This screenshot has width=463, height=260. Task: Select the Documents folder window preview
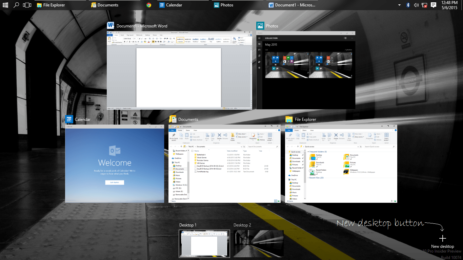[225, 164]
